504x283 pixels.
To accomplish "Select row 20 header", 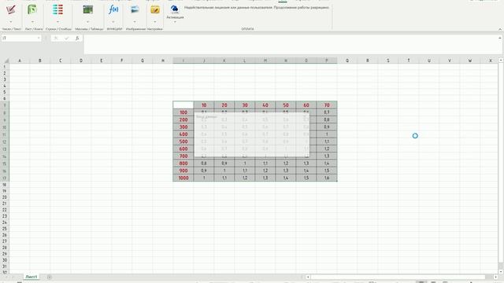I will 5,197.
